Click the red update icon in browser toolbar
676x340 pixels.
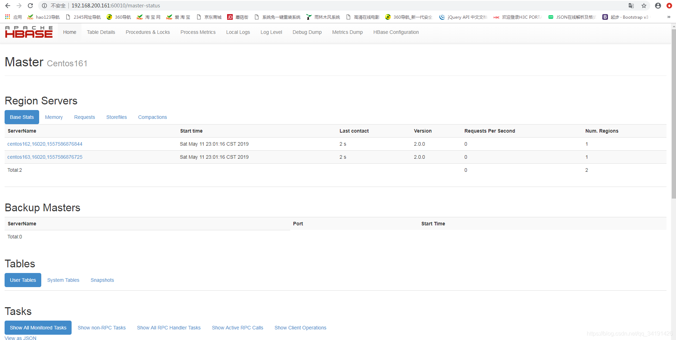669,6
